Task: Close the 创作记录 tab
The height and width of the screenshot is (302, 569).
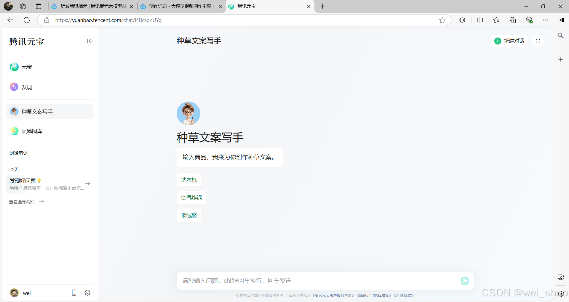Action: (220, 6)
